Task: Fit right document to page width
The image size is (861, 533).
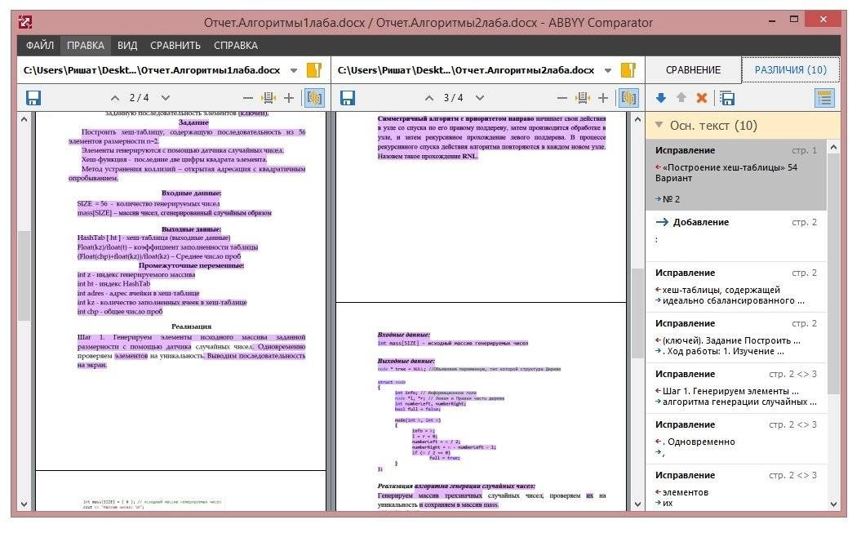Action: [583, 98]
